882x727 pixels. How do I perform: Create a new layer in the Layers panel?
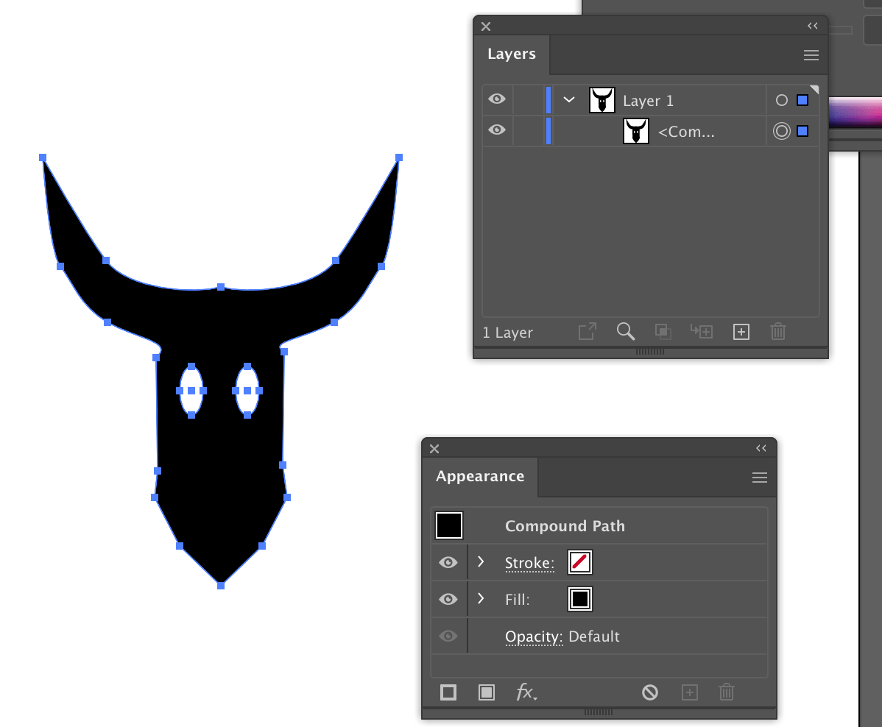click(x=741, y=331)
